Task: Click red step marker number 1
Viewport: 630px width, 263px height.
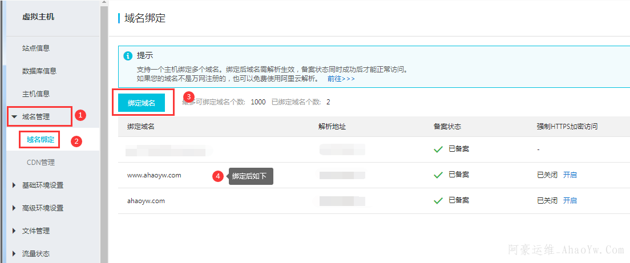Action: click(x=80, y=115)
